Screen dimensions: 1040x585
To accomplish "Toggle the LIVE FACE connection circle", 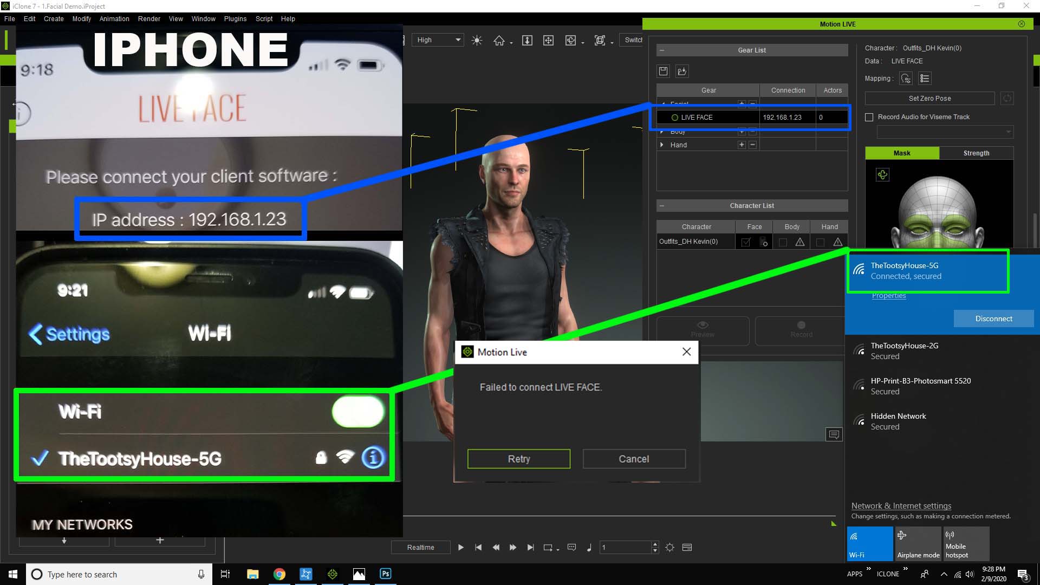I will coord(675,118).
